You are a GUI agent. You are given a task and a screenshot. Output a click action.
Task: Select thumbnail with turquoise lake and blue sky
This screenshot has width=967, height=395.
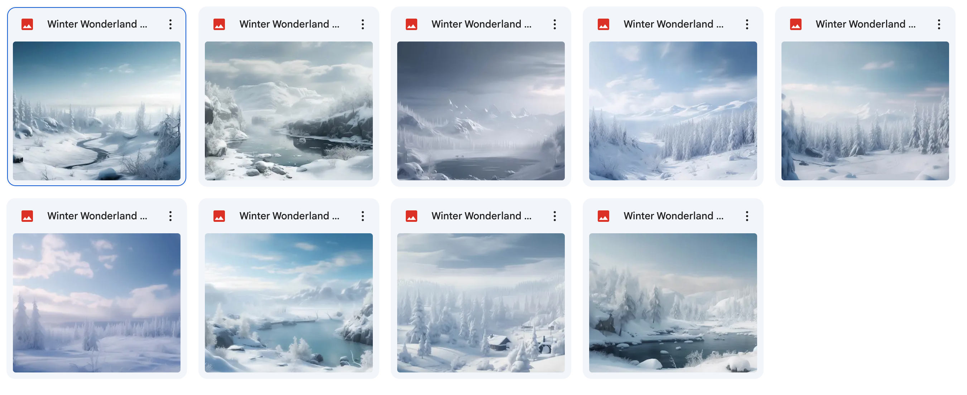[x=289, y=303]
